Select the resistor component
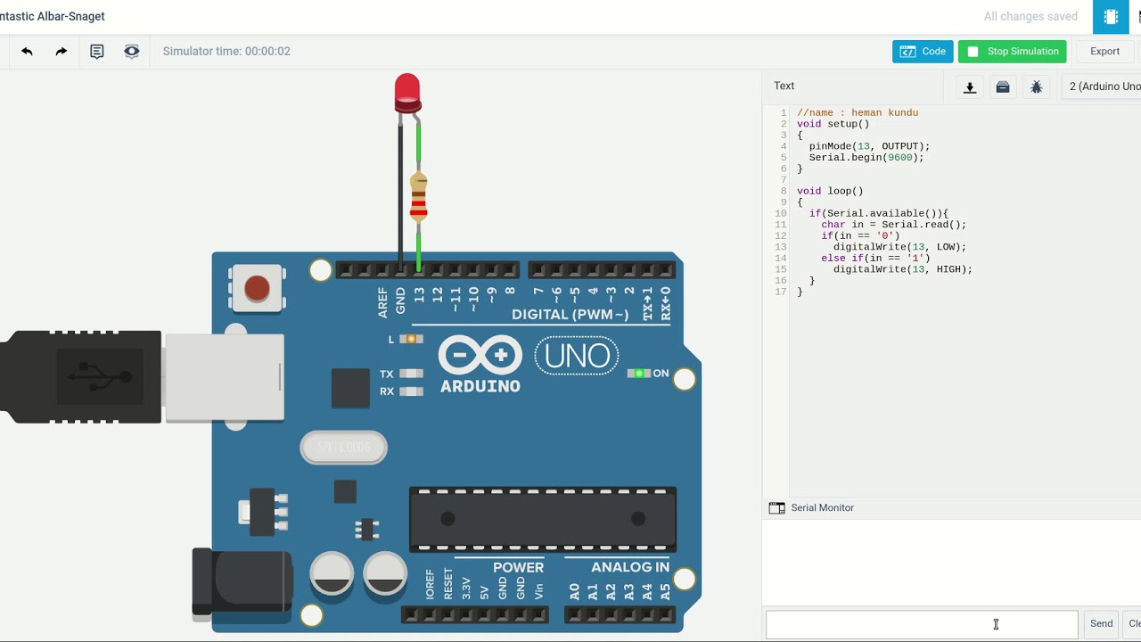This screenshot has width=1141, height=642. click(418, 197)
